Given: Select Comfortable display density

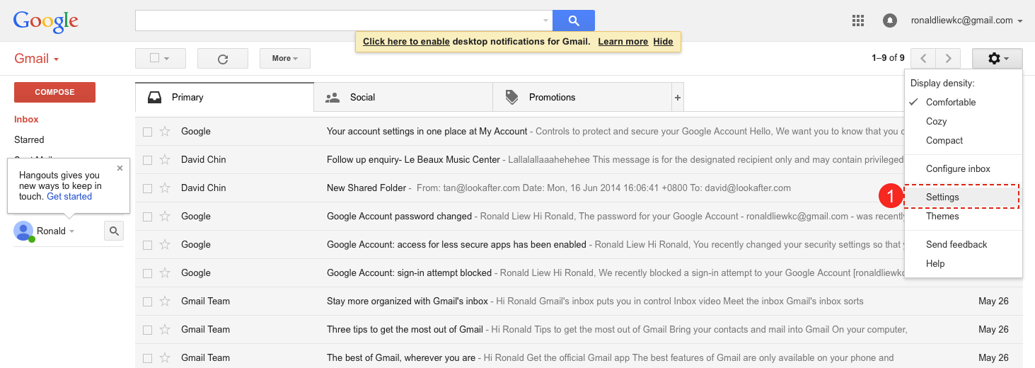Looking at the screenshot, I should click(x=963, y=102).
